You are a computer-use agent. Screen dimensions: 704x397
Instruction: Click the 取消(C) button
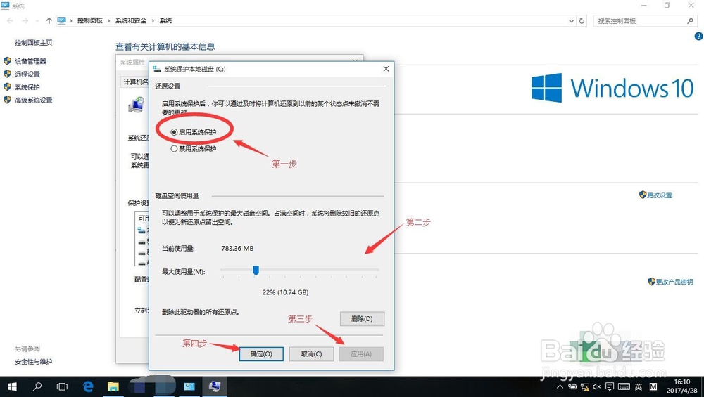312,353
